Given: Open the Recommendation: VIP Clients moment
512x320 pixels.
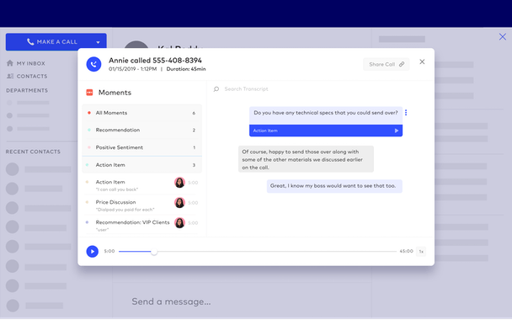Looking at the screenshot, I should [141, 226].
